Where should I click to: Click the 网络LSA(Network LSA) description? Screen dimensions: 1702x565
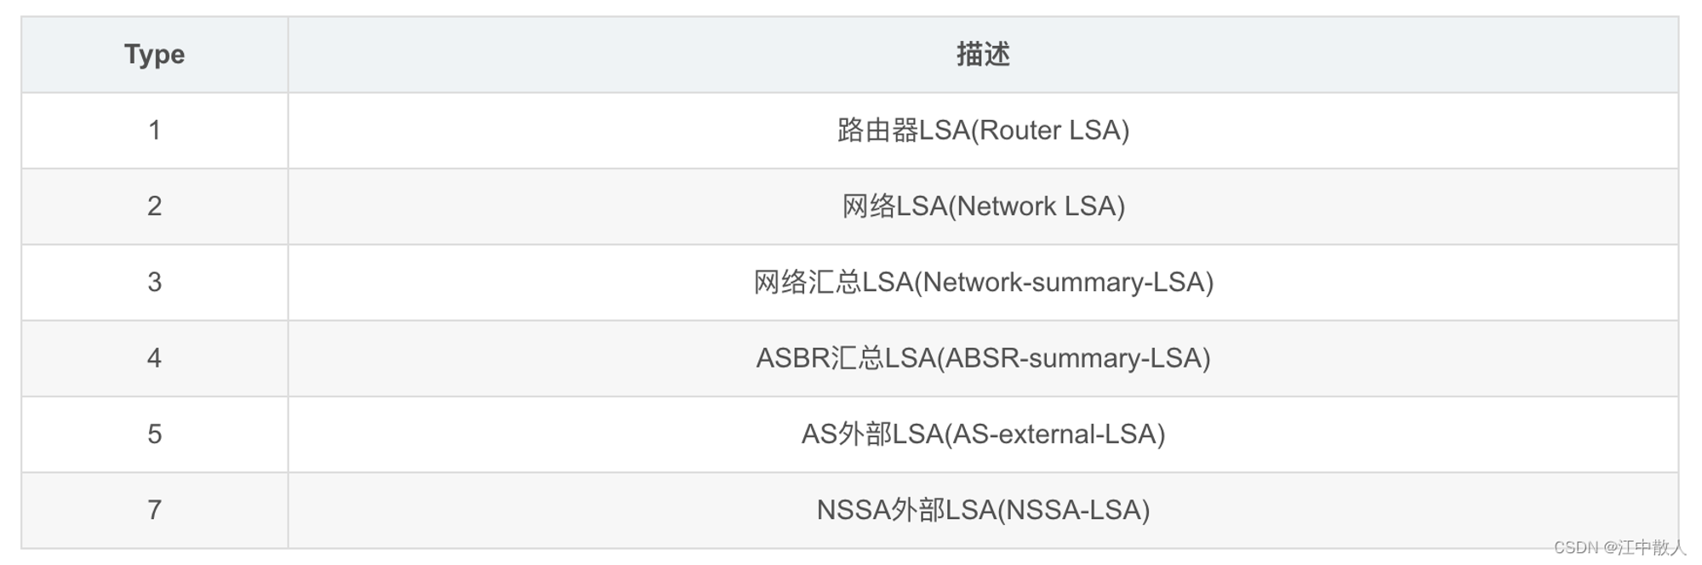(x=983, y=206)
